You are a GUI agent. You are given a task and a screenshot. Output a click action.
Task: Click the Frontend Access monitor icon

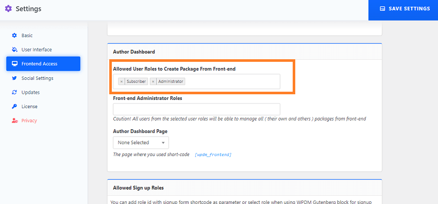14,64
